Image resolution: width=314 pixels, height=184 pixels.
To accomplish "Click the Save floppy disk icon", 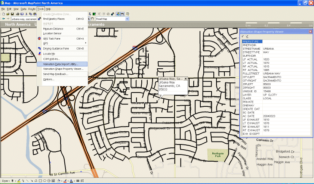I will tap(12, 14).
